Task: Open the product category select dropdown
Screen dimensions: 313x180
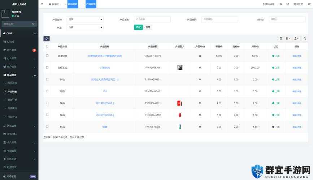Action: pos(85,19)
